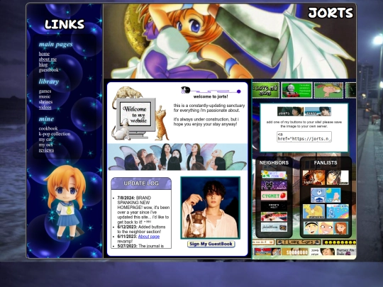Open the music library page

[x=45, y=96]
